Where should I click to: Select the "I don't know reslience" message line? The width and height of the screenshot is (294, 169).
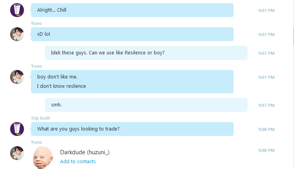[61, 86]
